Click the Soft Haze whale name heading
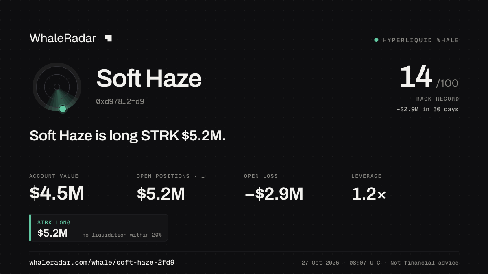The width and height of the screenshot is (488, 274). coord(149,78)
